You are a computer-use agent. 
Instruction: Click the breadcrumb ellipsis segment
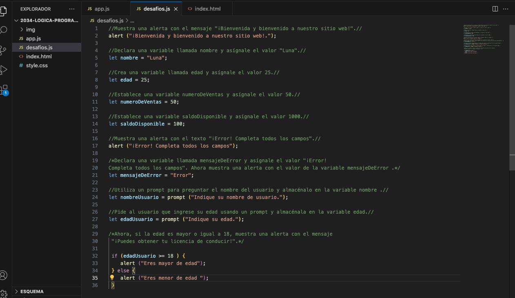coord(132,20)
